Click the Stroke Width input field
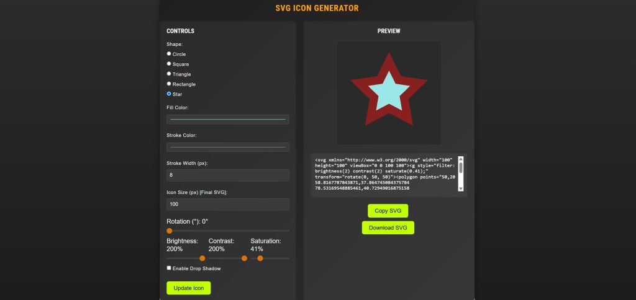Viewport: 636px width, 300px height. (x=227, y=175)
